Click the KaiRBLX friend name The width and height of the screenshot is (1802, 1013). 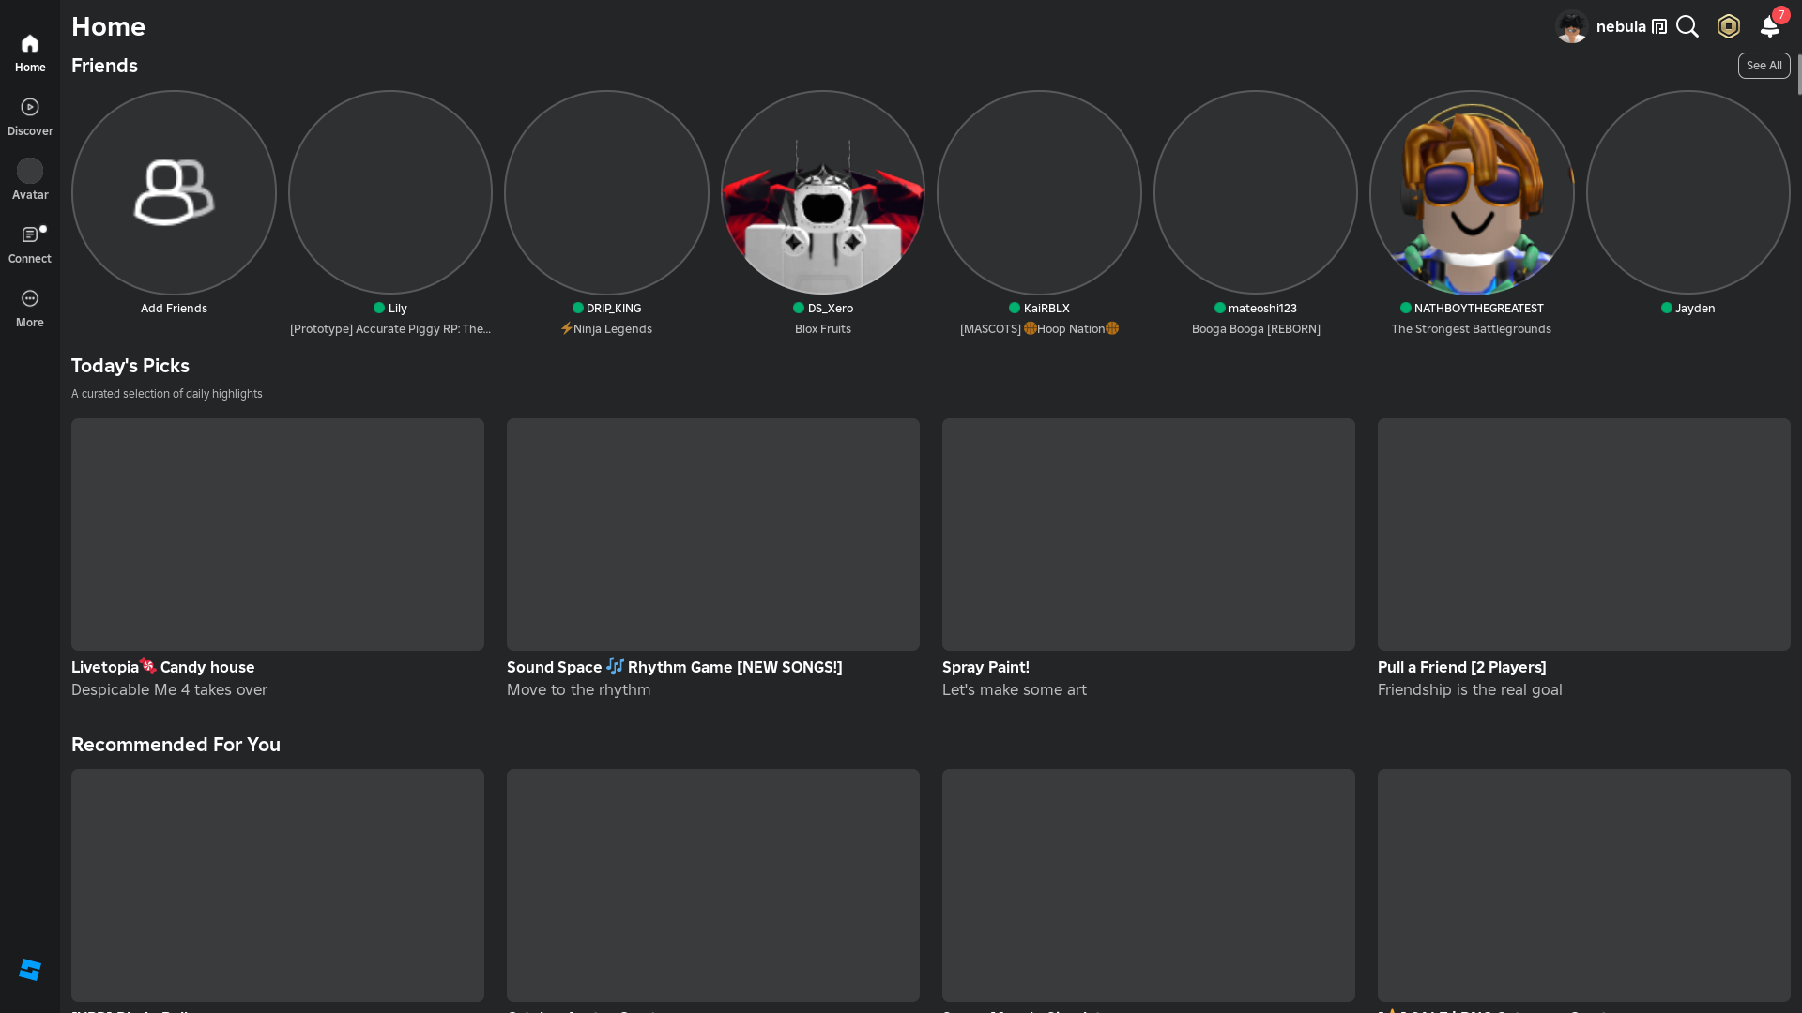coord(1046,309)
